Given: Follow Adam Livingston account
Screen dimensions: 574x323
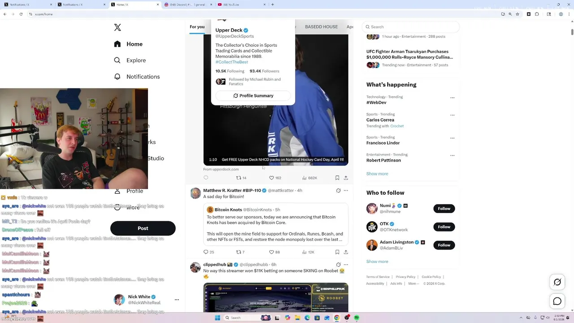Looking at the screenshot, I should pos(444,245).
